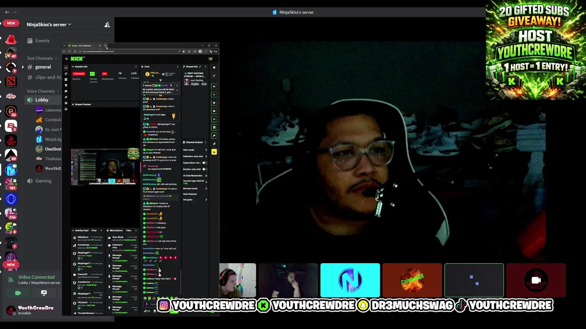Go back with Discord's back arrow
586x329 pixels.
tap(7, 12)
